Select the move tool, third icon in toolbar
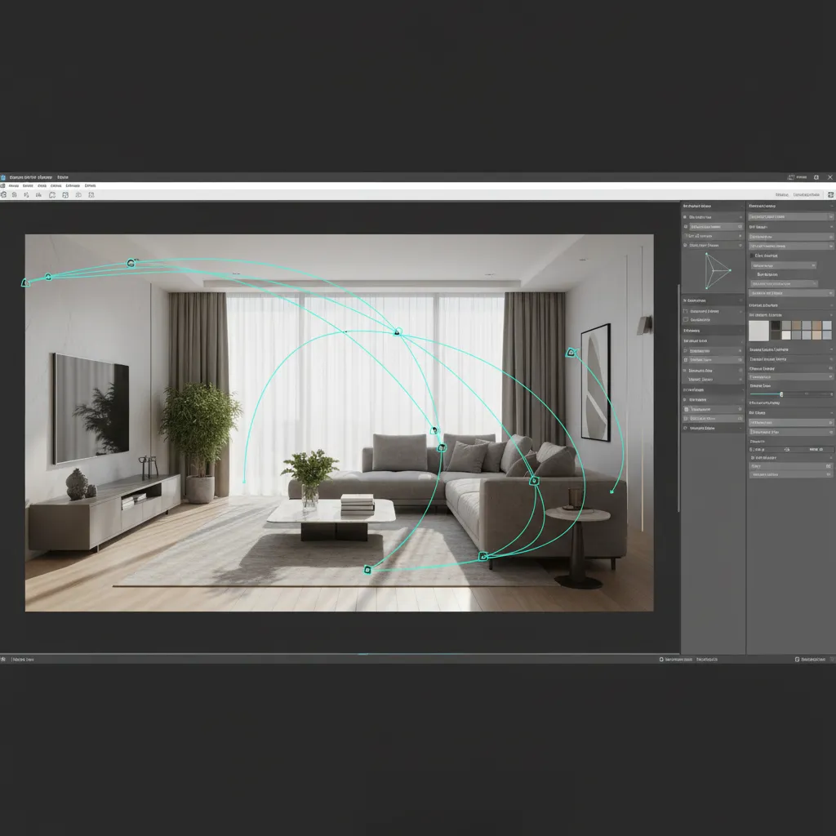Viewport: 836px width, 836px height. (x=26, y=195)
